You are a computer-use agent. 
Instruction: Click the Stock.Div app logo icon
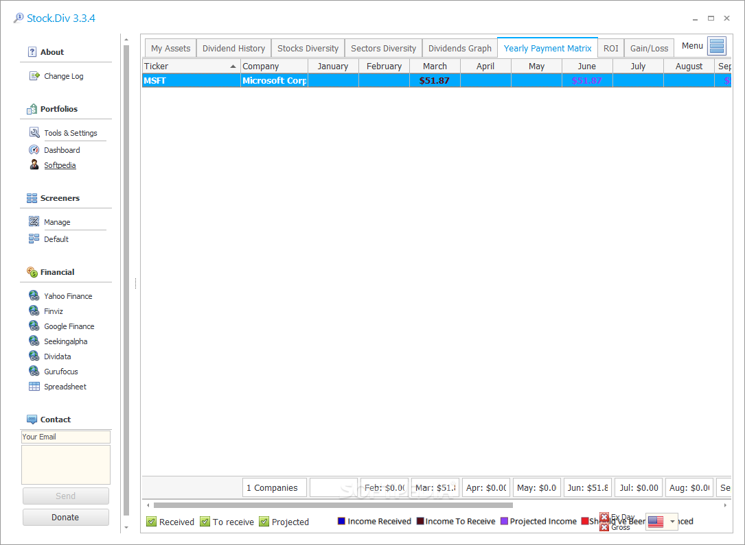19,18
